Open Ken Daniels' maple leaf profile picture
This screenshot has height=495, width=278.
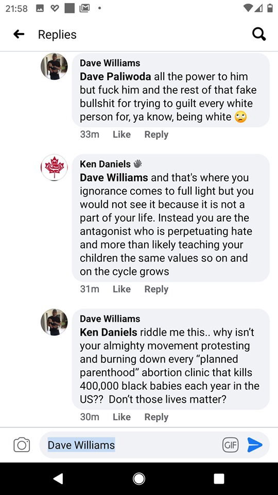[x=54, y=167]
